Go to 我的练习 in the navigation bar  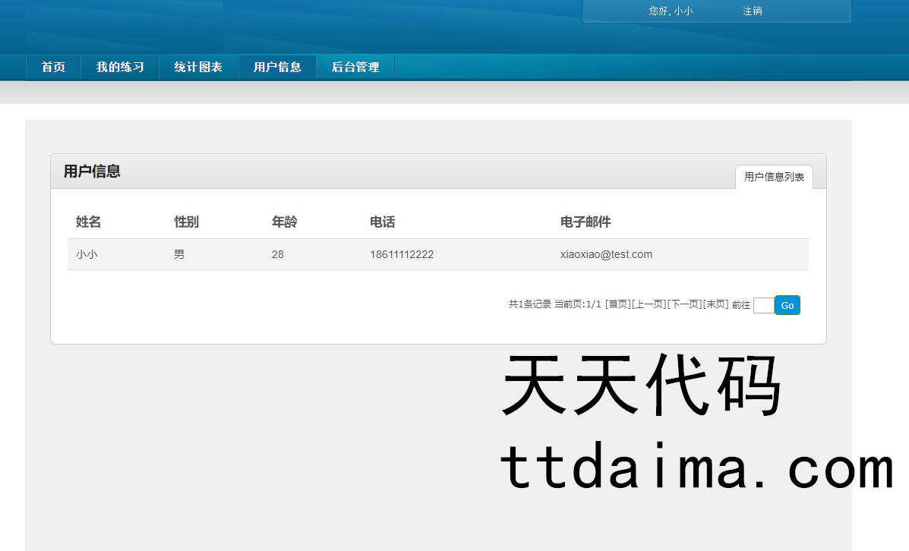click(120, 67)
